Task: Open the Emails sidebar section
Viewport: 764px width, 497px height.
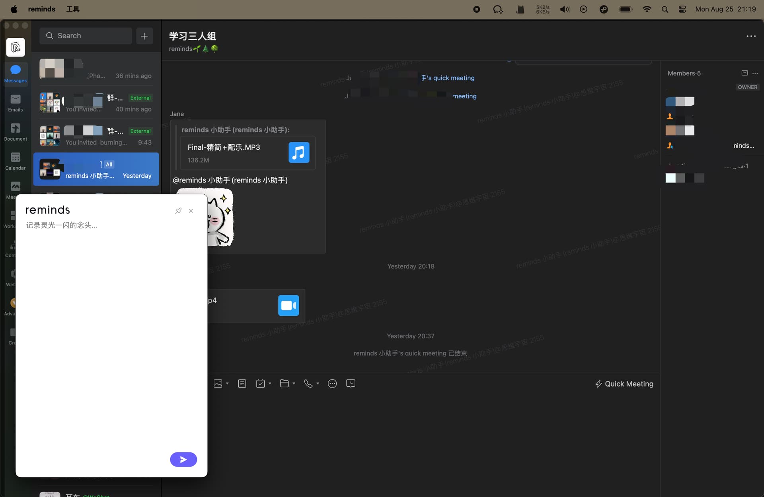Action: click(x=16, y=103)
